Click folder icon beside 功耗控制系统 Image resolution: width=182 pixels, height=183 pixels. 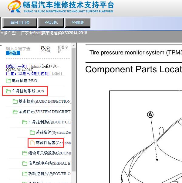[25, 174]
